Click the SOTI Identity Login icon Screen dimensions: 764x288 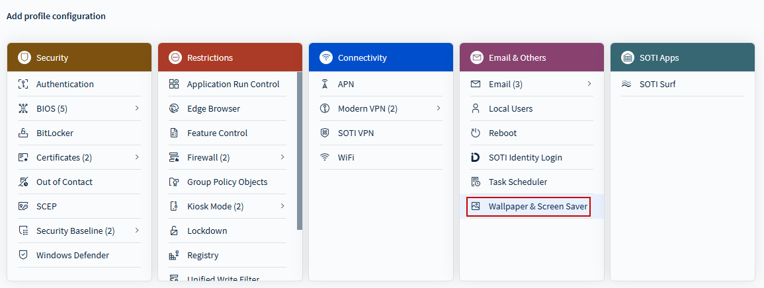click(x=476, y=158)
